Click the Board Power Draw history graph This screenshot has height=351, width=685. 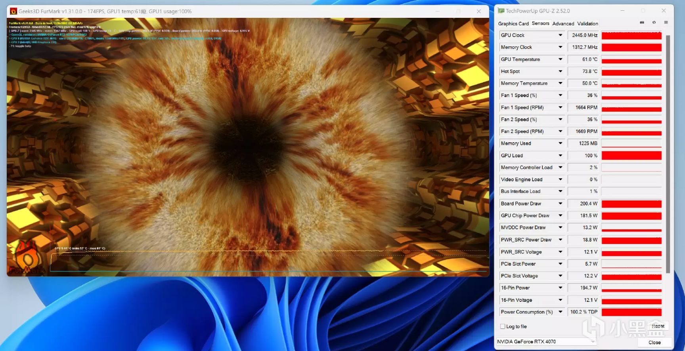tap(631, 204)
